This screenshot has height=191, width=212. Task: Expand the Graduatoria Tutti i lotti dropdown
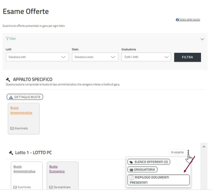pyautogui.click(x=145, y=57)
